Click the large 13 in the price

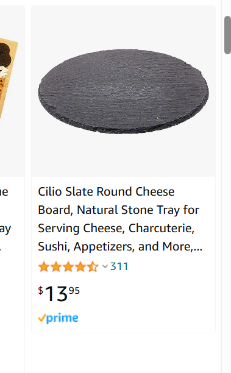pos(56,294)
